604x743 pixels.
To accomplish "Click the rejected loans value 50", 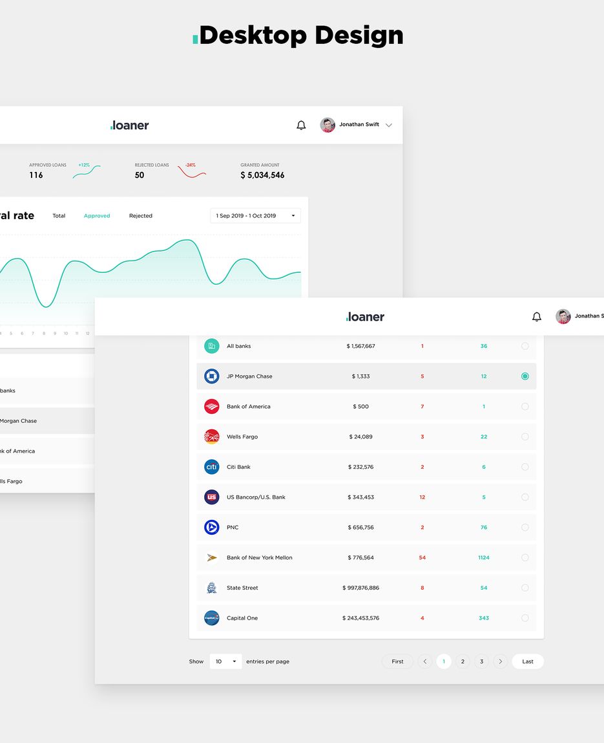I will click(x=139, y=175).
